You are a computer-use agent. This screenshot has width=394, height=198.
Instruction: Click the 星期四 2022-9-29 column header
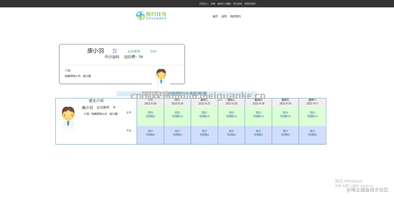[x=258, y=103]
